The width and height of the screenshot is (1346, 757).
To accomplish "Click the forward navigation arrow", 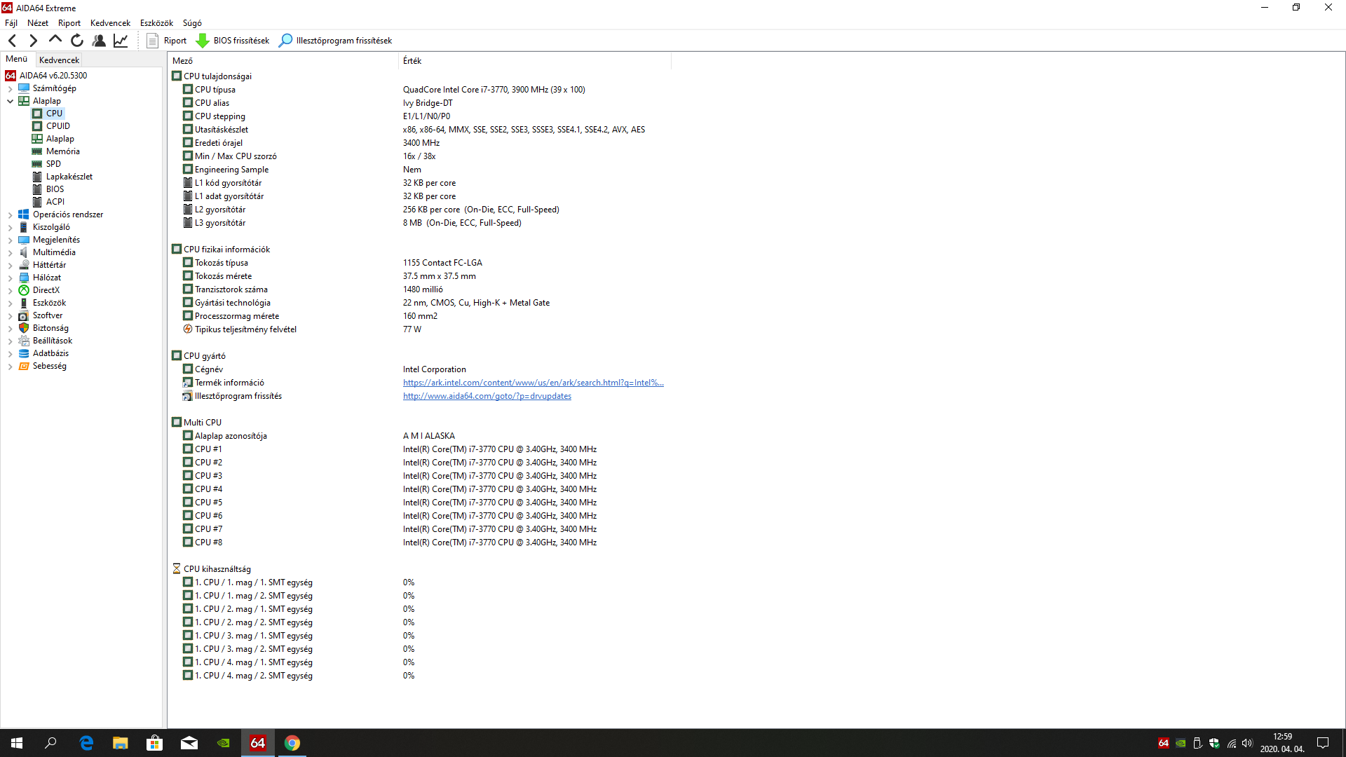I will click(33, 41).
